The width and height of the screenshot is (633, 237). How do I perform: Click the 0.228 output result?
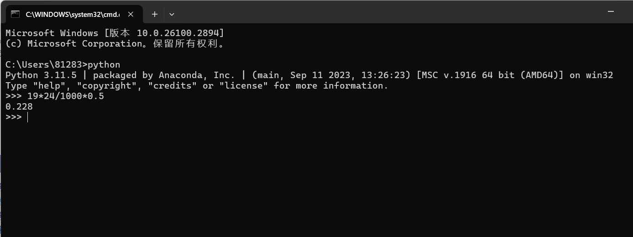tap(19, 107)
